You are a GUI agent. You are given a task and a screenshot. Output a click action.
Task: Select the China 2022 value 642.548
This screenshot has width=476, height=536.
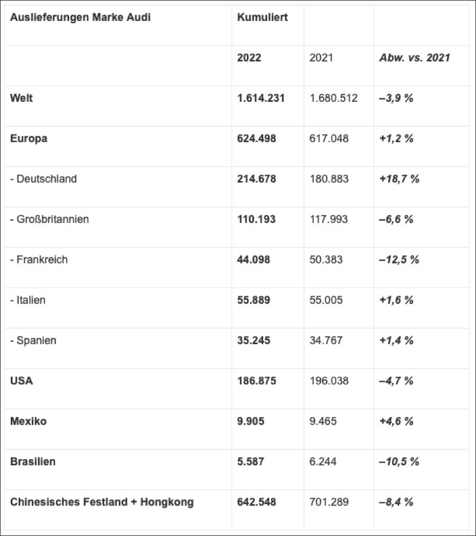coord(256,502)
